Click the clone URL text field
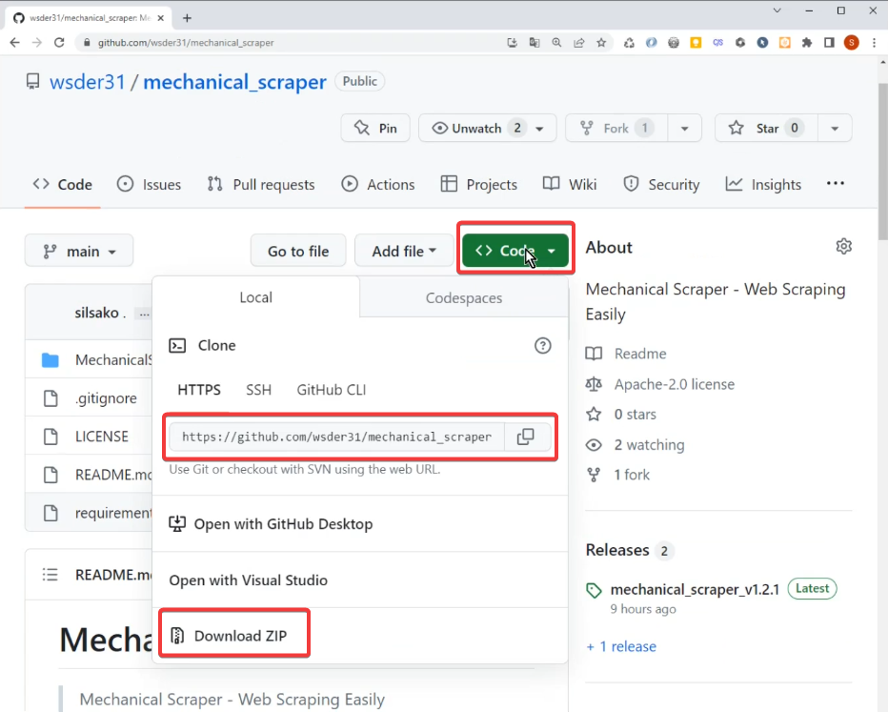The height and width of the screenshot is (712, 888). [337, 437]
